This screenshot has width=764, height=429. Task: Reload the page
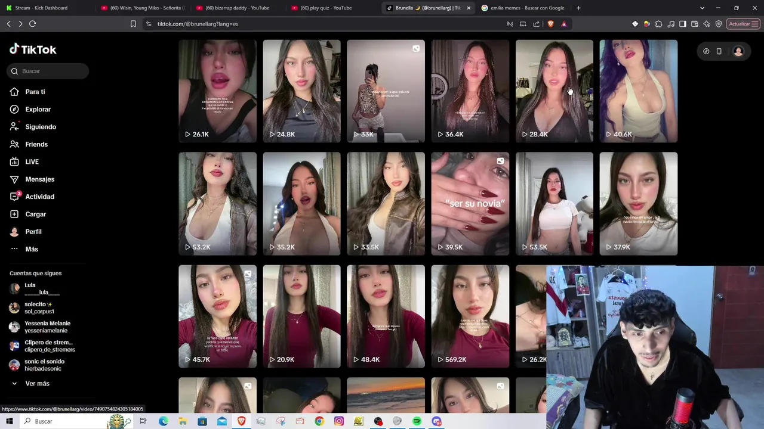pyautogui.click(x=32, y=24)
